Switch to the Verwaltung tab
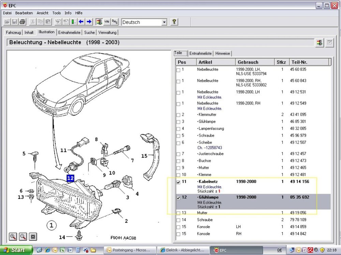Screen dimensions: 341x255 pyautogui.click(x=107, y=33)
